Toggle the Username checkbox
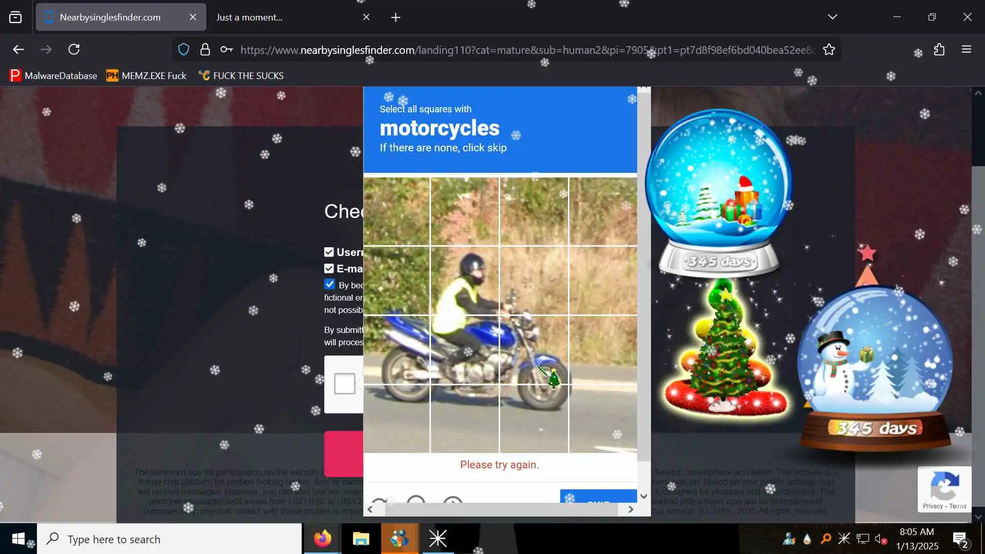The height and width of the screenshot is (554, 985). tap(329, 252)
